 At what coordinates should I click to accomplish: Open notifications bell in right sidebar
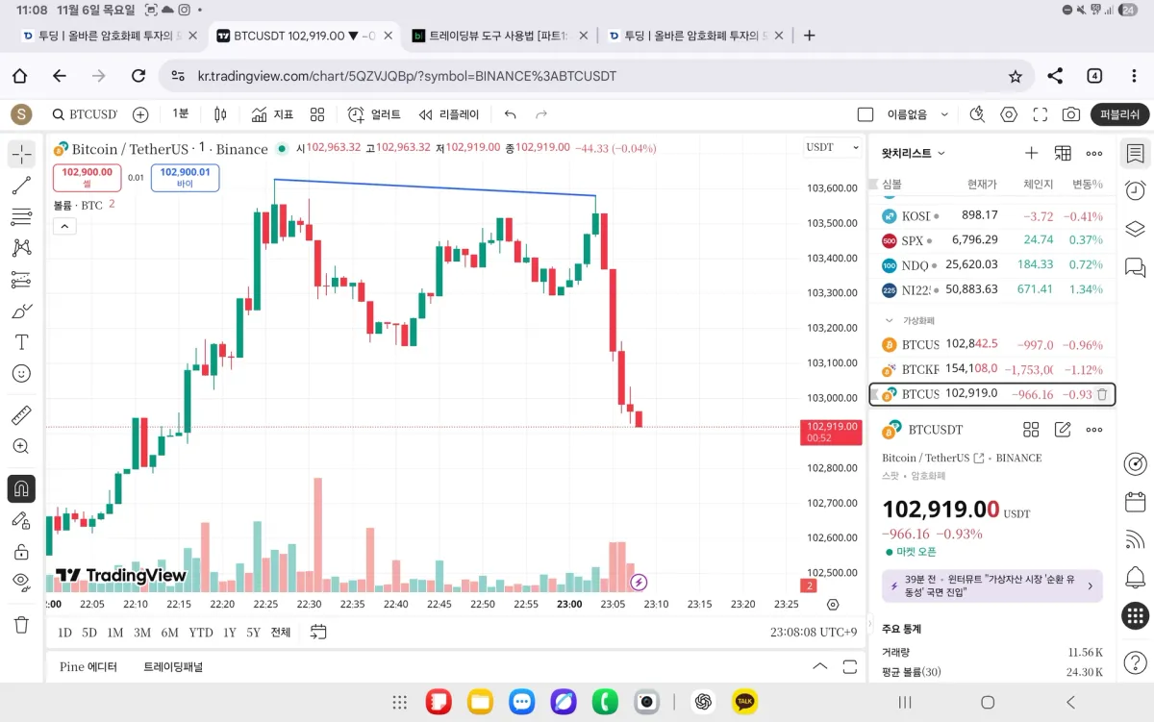coord(1135,578)
